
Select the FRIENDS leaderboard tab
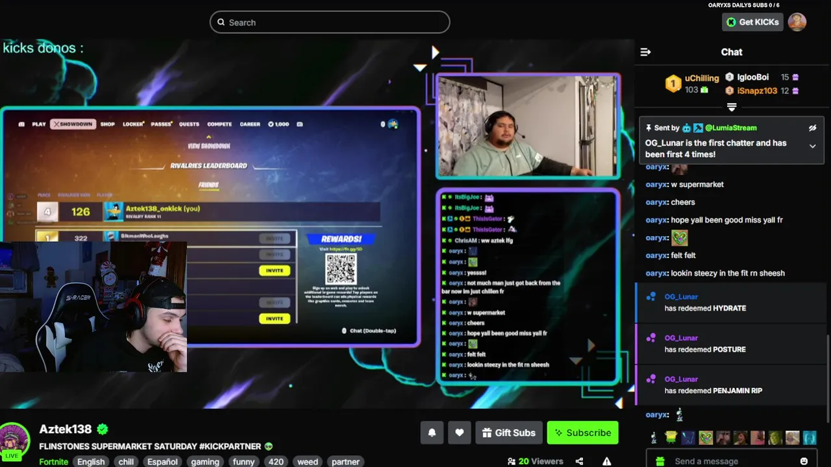point(208,185)
